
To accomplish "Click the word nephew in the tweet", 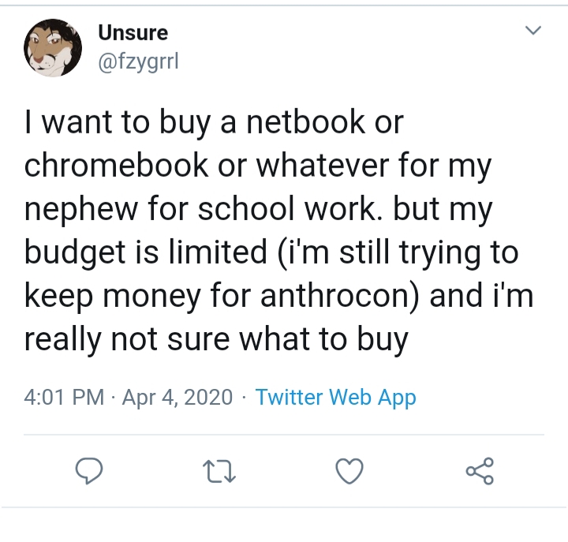I will [80, 211].
